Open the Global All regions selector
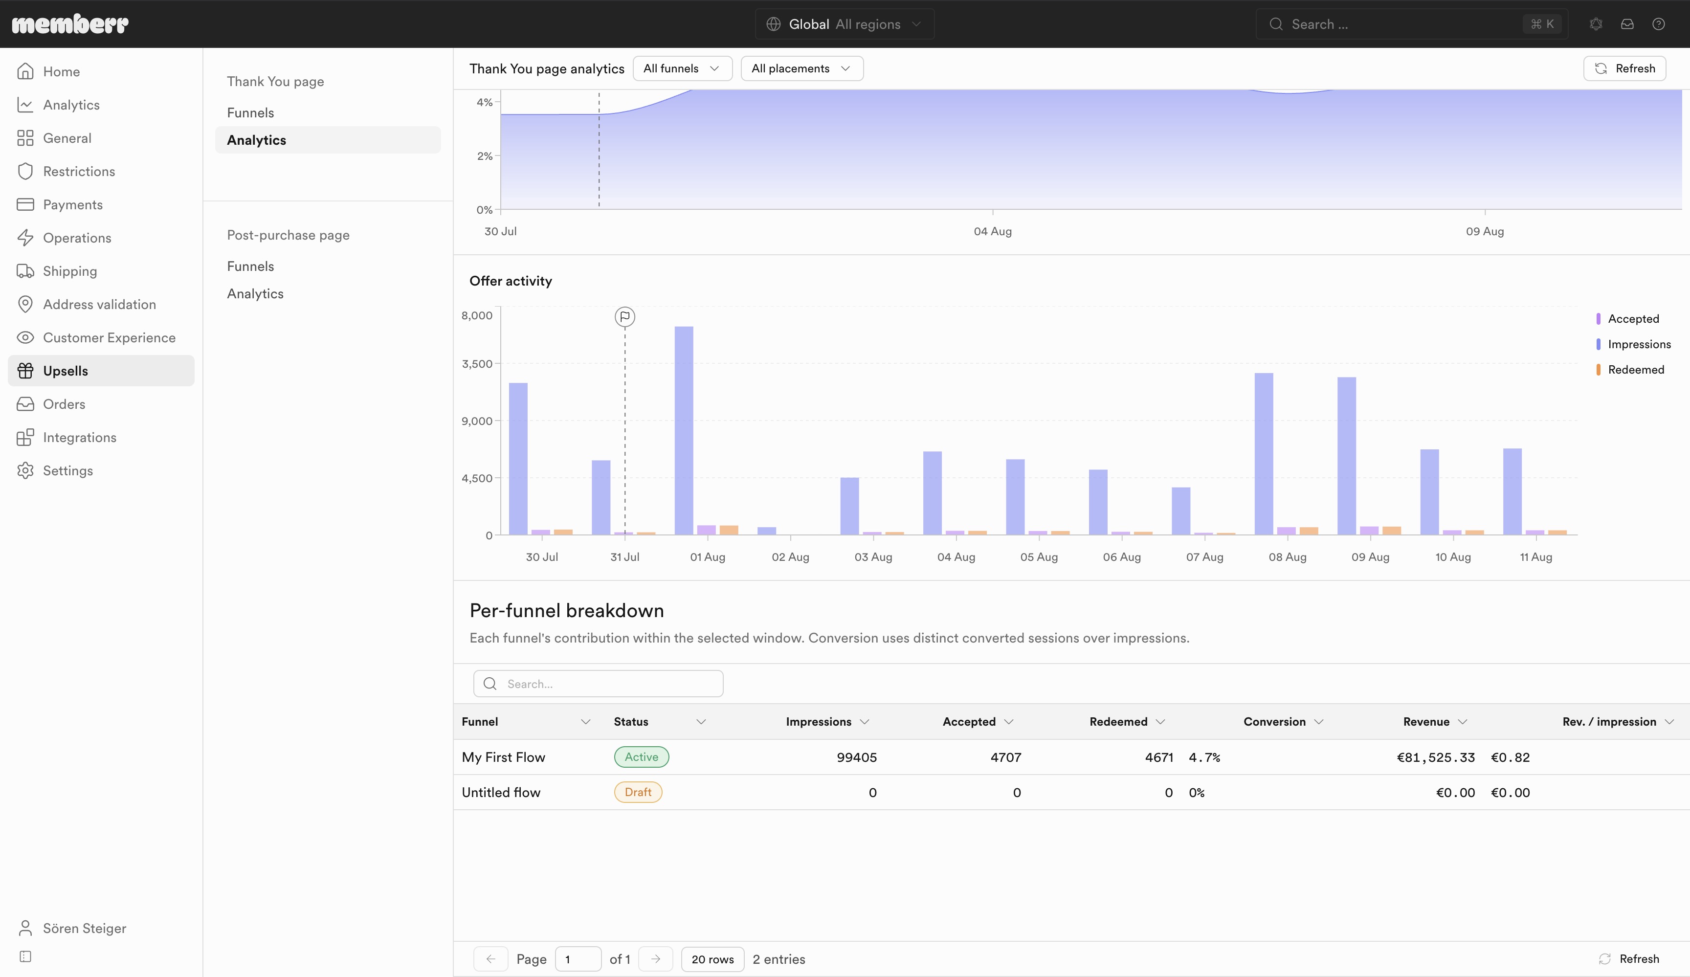Screen dimensions: 1690x977 tap(845, 24)
